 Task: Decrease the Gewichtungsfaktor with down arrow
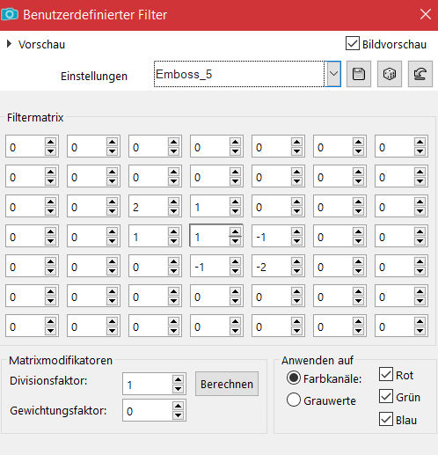178,415
